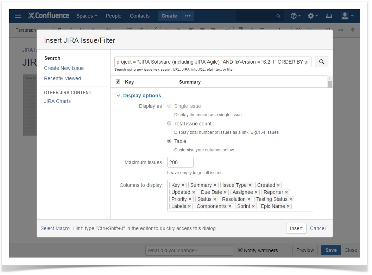Select the Single issue radio option
372x275 pixels.
[x=169, y=106]
